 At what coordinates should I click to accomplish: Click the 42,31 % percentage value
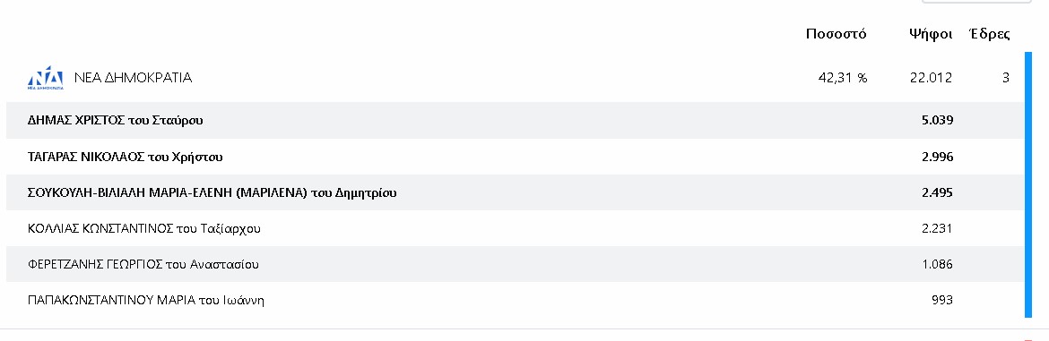842,78
